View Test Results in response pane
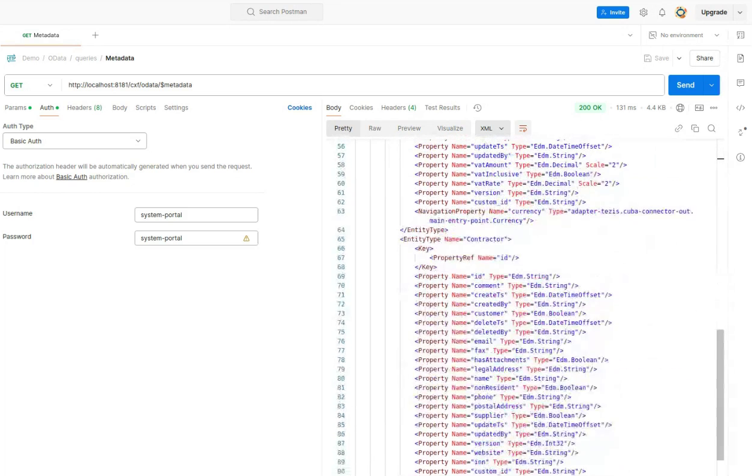This screenshot has height=476, width=752. click(x=442, y=108)
